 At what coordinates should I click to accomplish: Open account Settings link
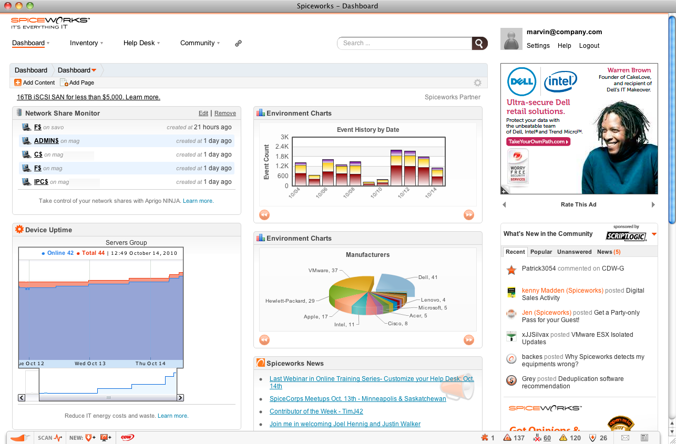[538, 46]
